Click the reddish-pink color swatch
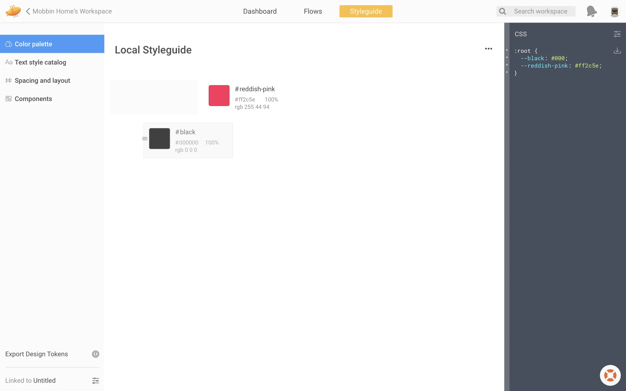This screenshot has width=626, height=391. point(219,95)
